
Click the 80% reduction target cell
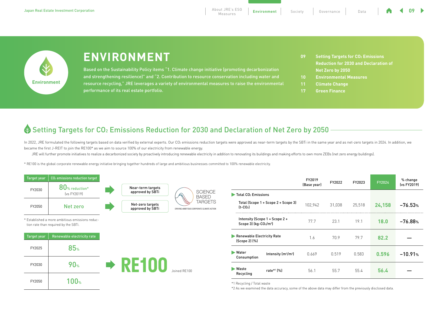tap(74, 190)
